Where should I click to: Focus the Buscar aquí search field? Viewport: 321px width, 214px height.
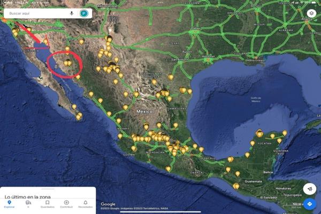point(37,13)
